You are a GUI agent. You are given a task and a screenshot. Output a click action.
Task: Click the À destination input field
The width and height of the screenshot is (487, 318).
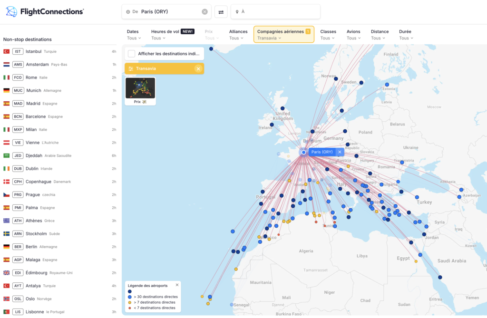(x=275, y=12)
